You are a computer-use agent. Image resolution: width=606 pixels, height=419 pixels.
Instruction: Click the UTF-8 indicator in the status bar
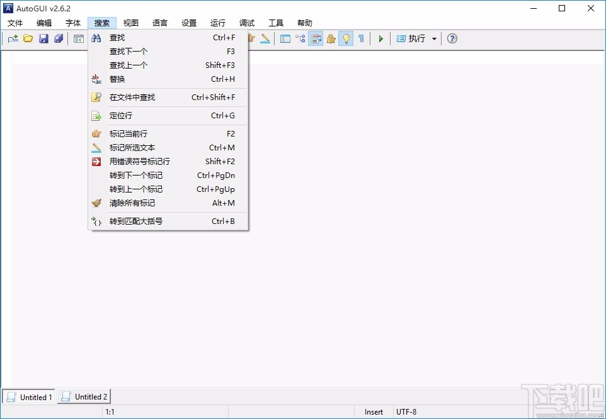point(407,411)
